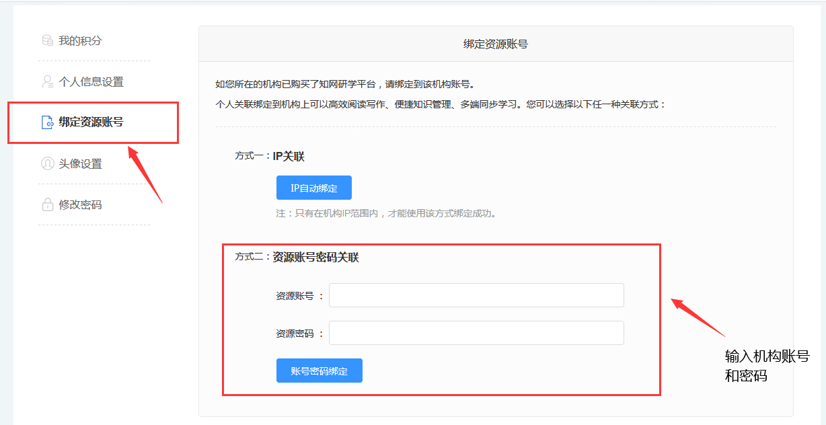Click the 方式一 IP关联 heading
Screen dimensions: 826x425
coord(270,156)
